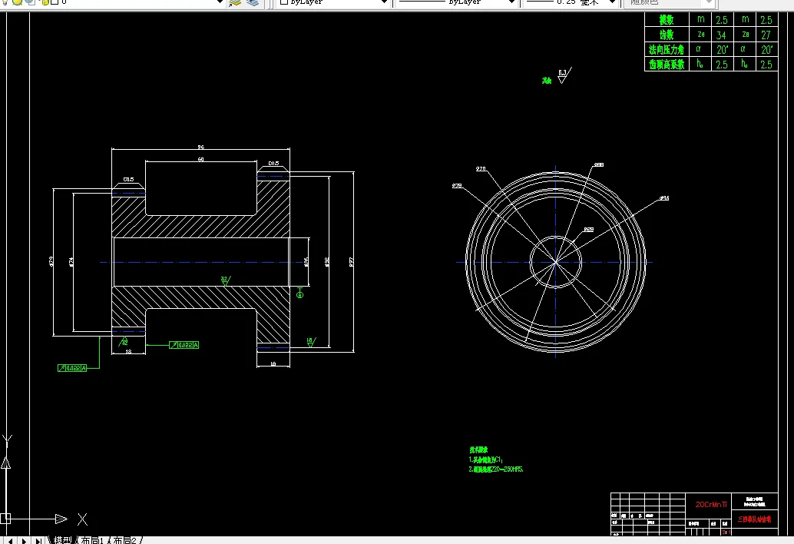
Task: Open the 布局2 layout tab
Action: click(x=124, y=540)
